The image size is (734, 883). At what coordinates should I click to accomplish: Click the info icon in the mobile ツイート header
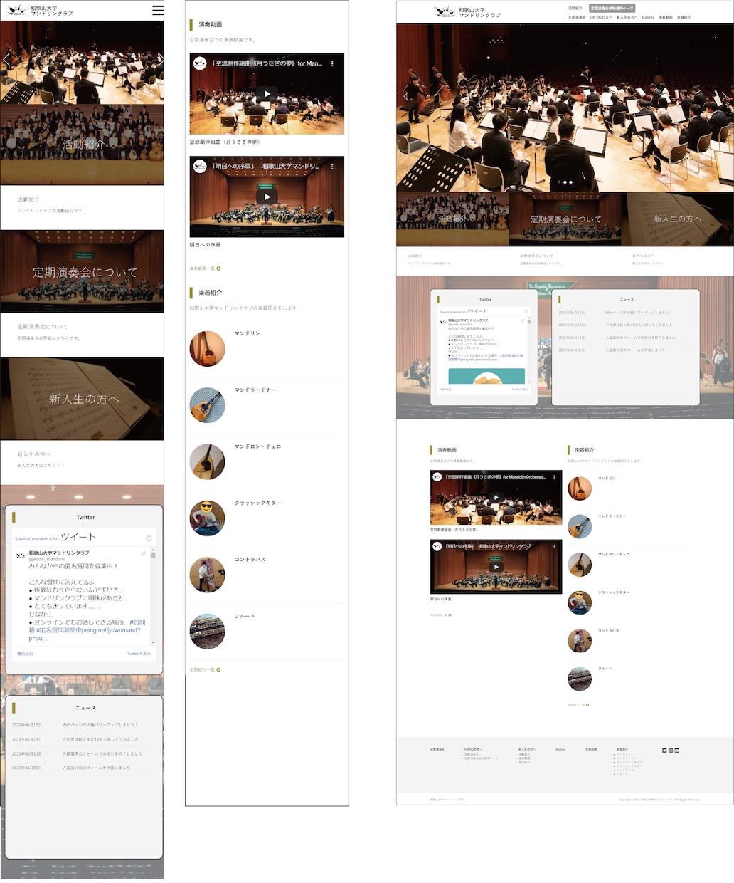click(x=149, y=538)
